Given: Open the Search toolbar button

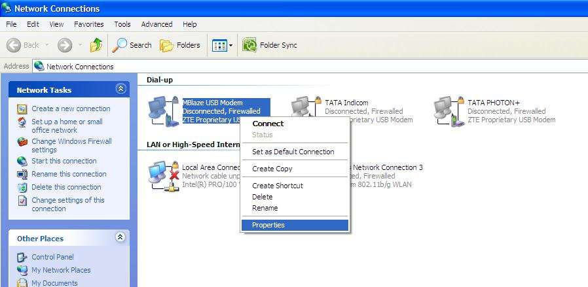Looking at the screenshot, I should 132,45.
